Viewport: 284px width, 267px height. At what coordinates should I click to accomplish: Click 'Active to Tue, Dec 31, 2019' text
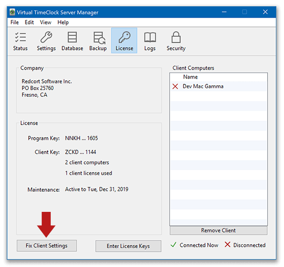coord(97,189)
